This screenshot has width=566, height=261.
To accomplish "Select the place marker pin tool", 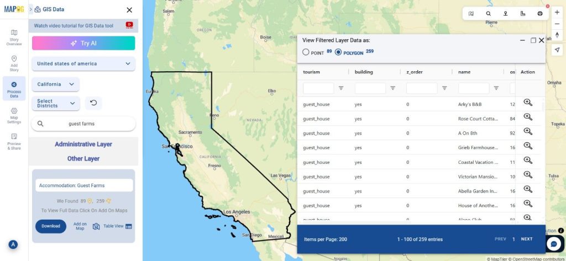I will [x=505, y=13].
